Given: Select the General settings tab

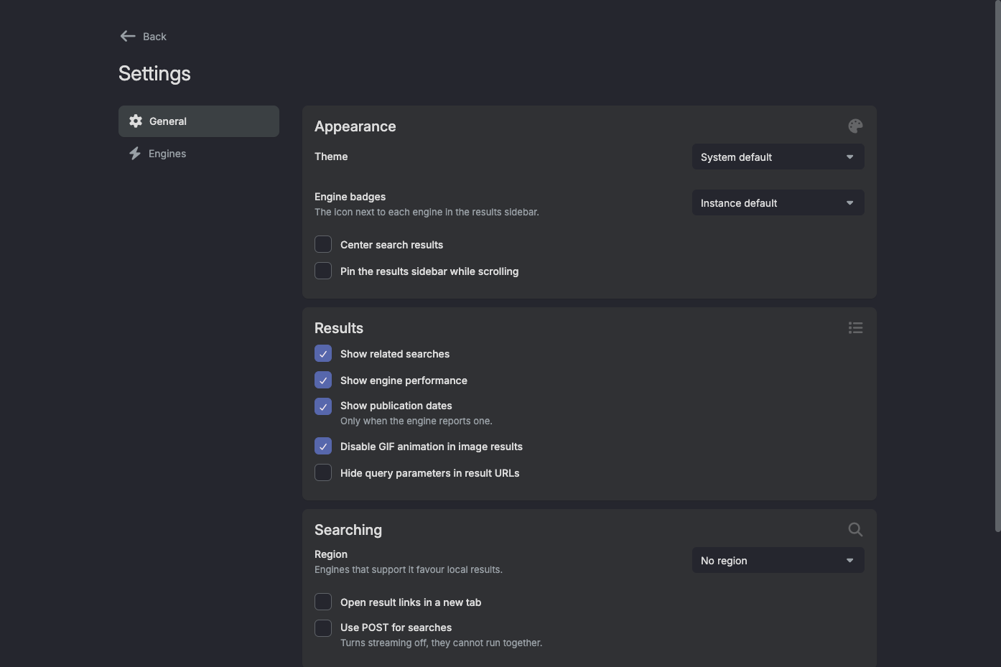Looking at the screenshot, I should (199, 121).
